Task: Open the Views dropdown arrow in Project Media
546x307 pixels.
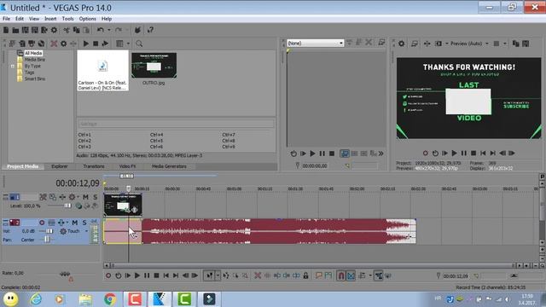Action: [x=128, y=43]
